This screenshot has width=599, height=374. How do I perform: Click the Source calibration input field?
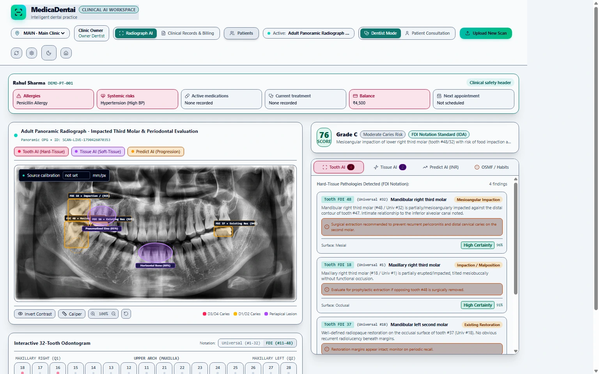pyautogui.click(x=76, y=175)
